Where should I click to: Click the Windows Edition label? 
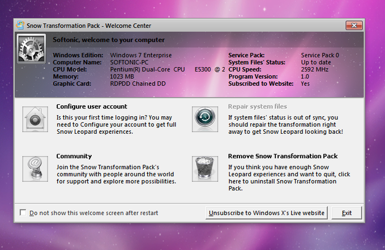coord(78,55)
